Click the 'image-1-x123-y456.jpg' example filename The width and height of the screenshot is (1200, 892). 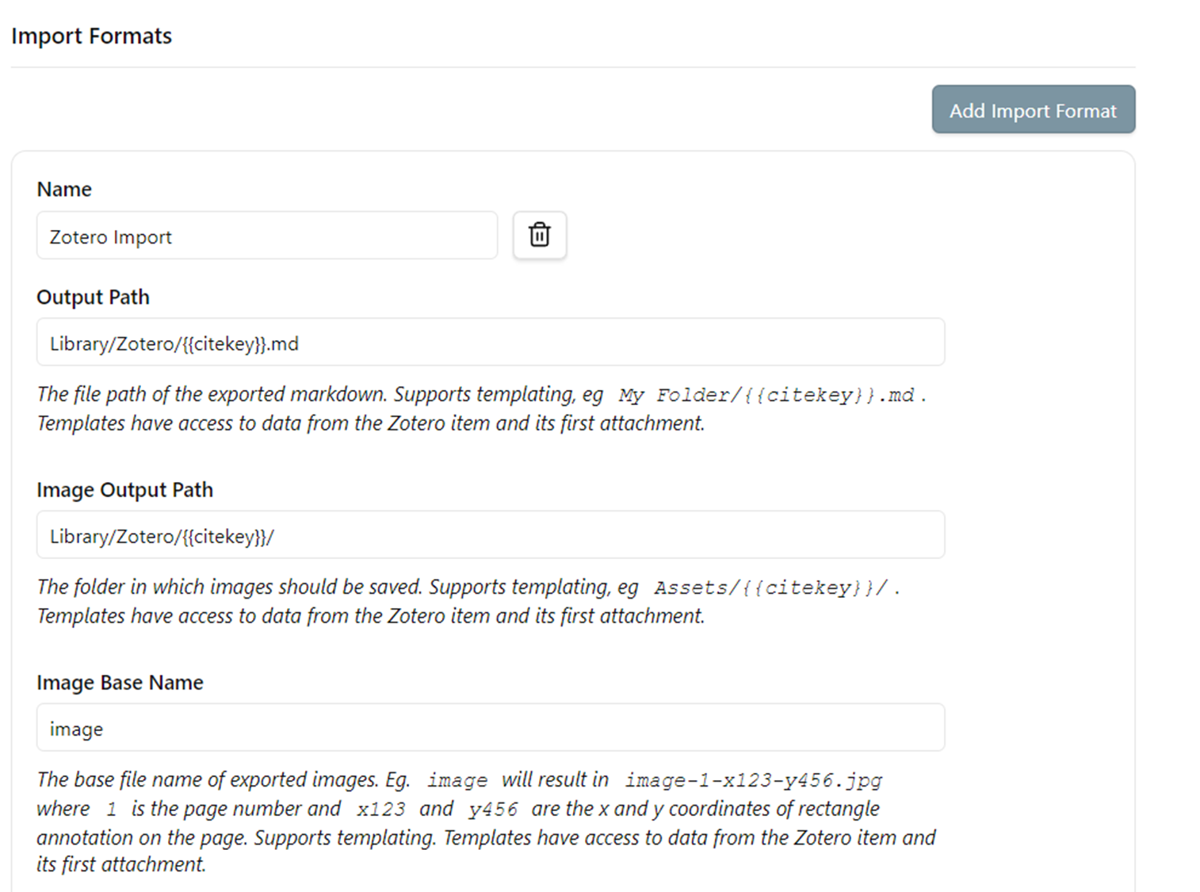753,780
